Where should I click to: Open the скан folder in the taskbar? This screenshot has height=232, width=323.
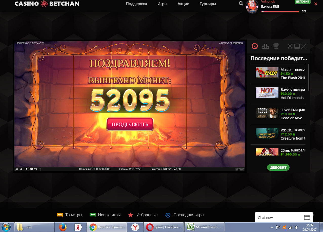[35, 227]
